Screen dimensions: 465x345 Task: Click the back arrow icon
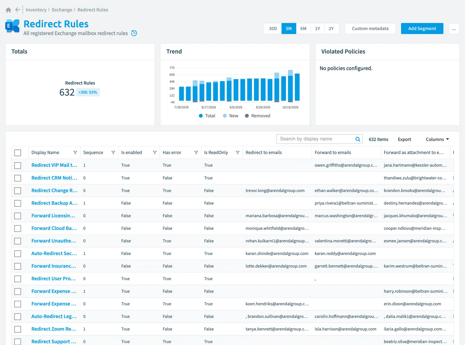pyautogui.click(x=18, y=10)
